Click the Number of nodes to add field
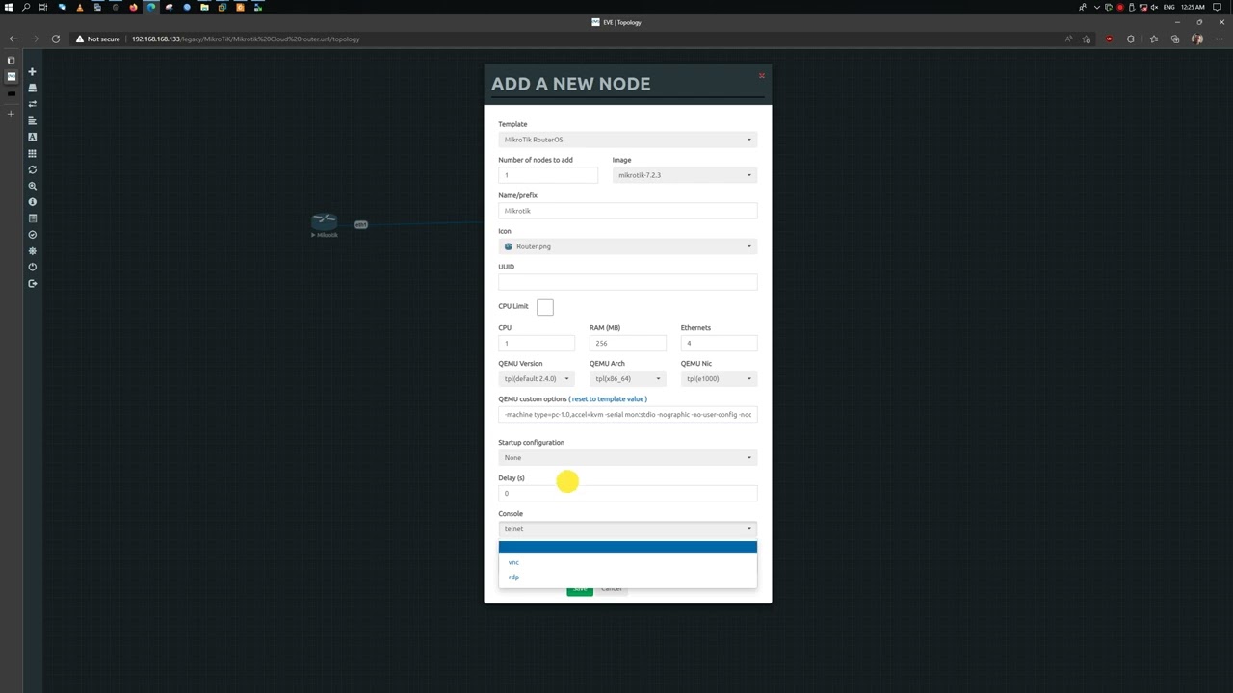 (548, 175)
